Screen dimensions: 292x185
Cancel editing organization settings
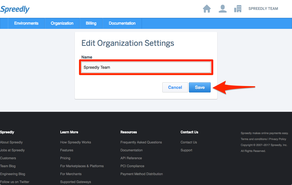pos(175,87)
